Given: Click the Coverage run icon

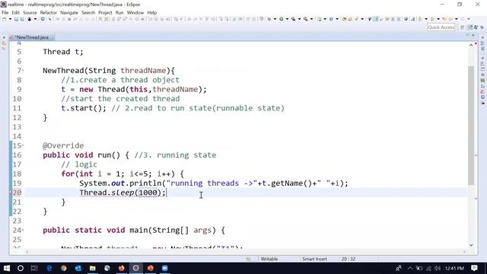Looking at the screenshot, I should coord(293,19).
